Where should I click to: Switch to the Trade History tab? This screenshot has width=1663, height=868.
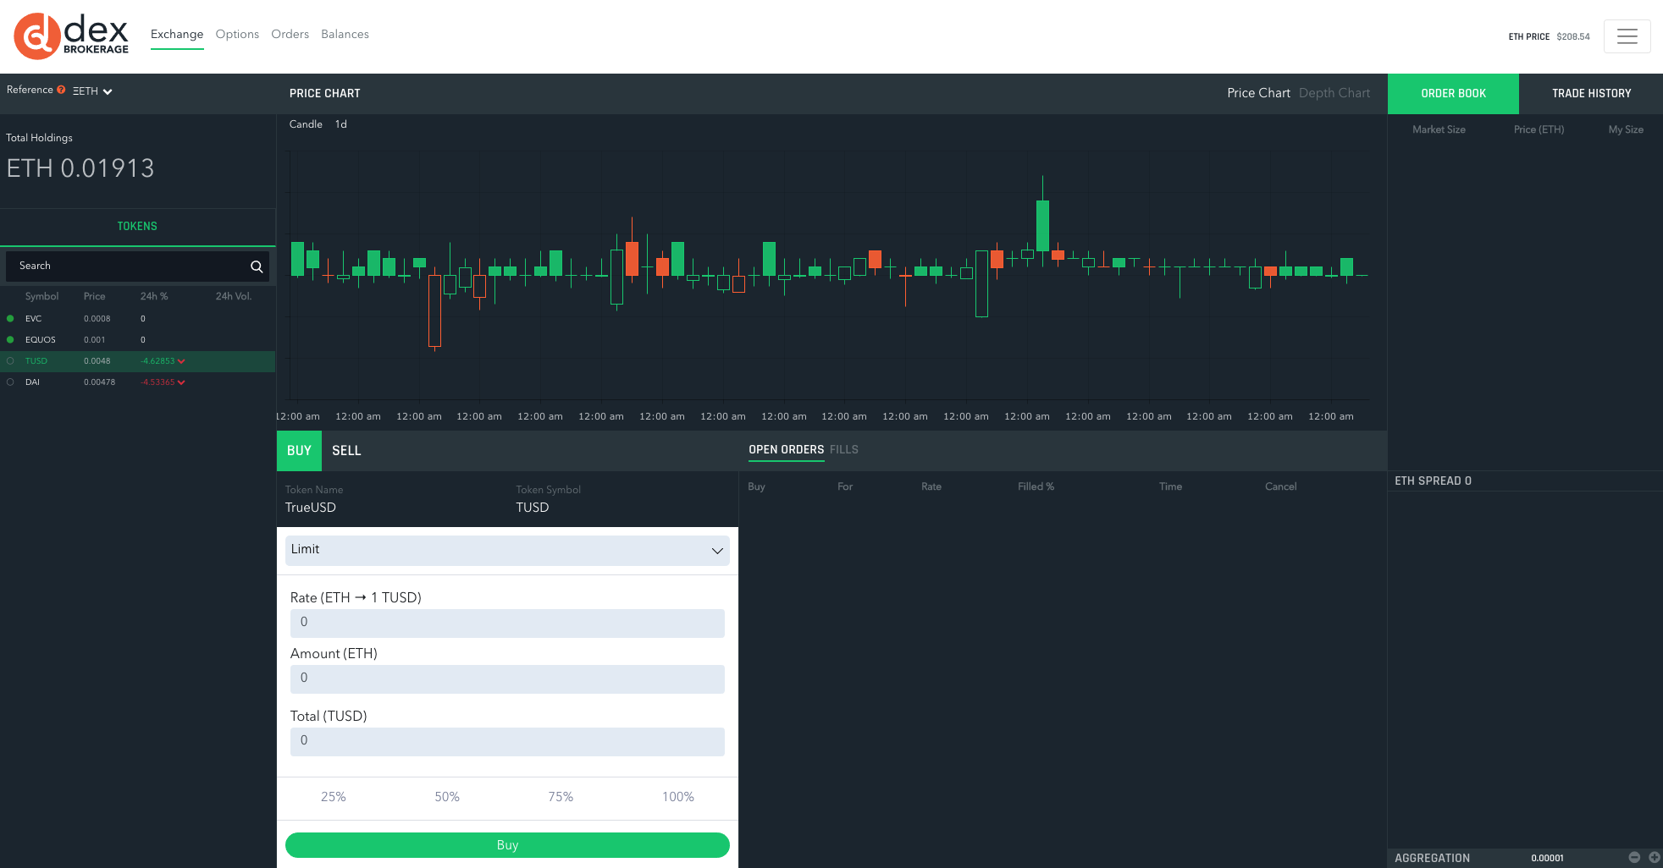1592,93
